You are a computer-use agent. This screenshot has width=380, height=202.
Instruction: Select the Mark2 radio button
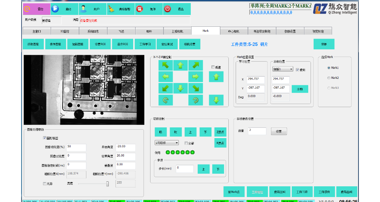(x=329, y=78)
